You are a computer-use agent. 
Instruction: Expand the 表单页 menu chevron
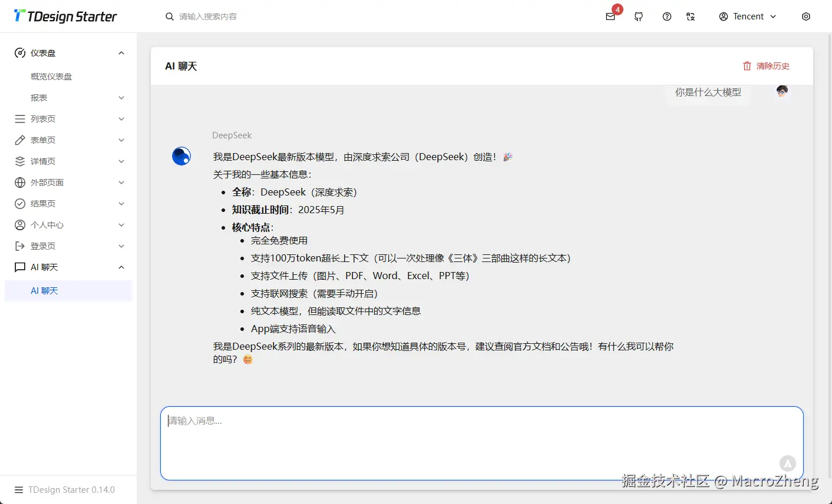[x=121, y=140]
